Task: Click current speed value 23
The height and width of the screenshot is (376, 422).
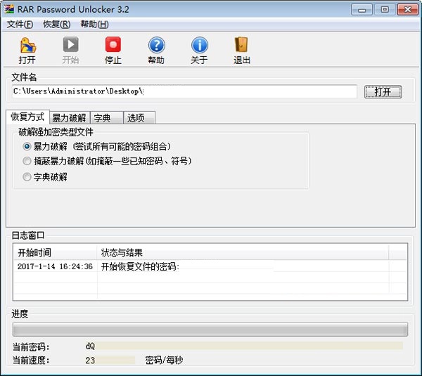Action: click(90, 361)
